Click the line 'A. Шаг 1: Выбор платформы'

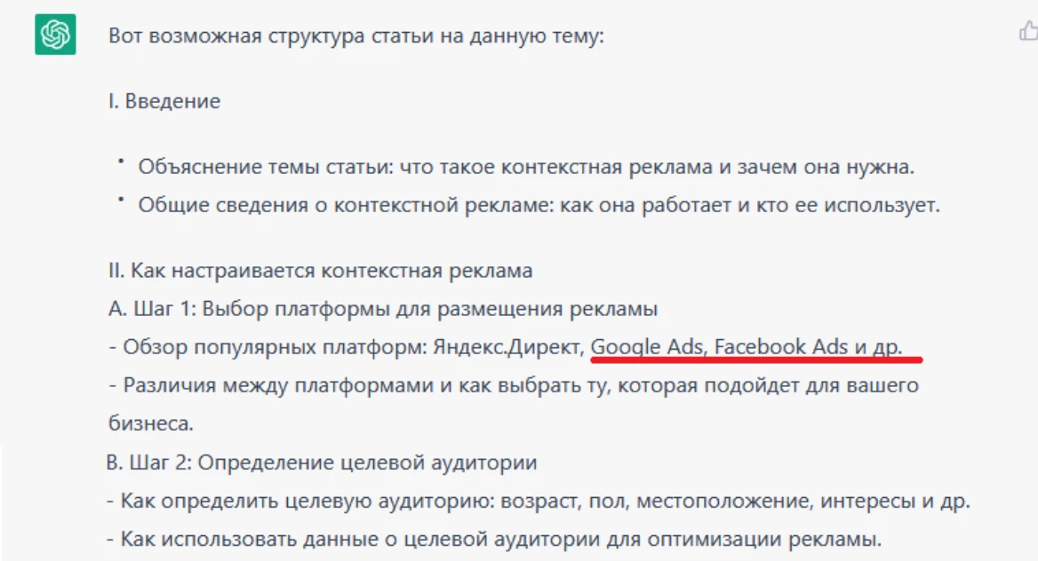click(x=383, y=309)
